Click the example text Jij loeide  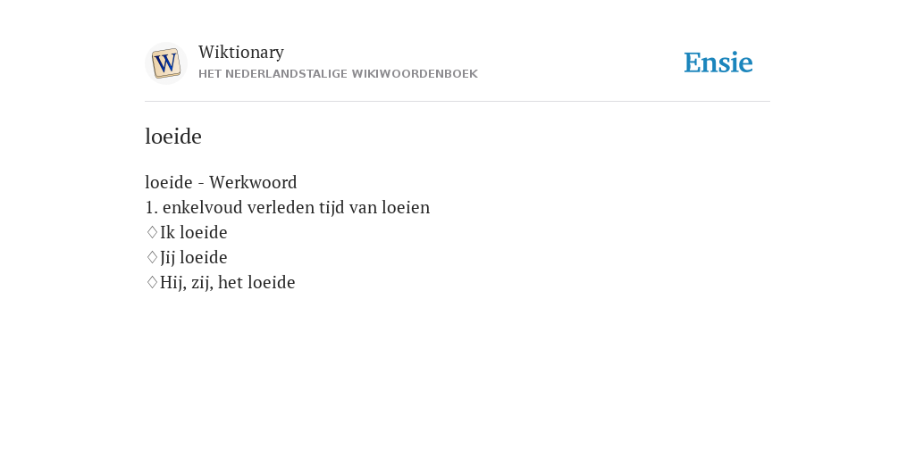pyautogui.click(x=194, y=258)
